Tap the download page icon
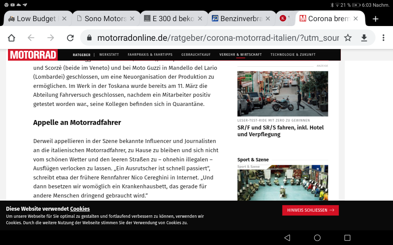Image resolution: width=393 pixels, height=245 pixels. point(364,38)
